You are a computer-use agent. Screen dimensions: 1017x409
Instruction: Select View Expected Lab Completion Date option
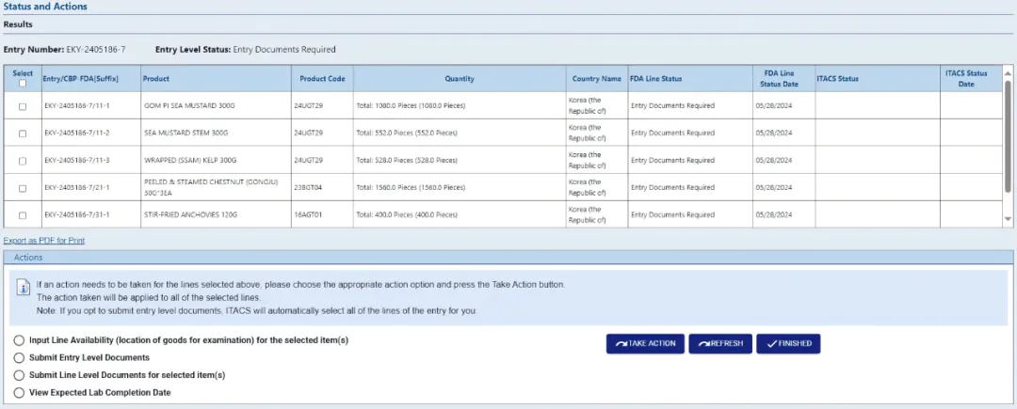pyautogui.click(x=19, y=393)
